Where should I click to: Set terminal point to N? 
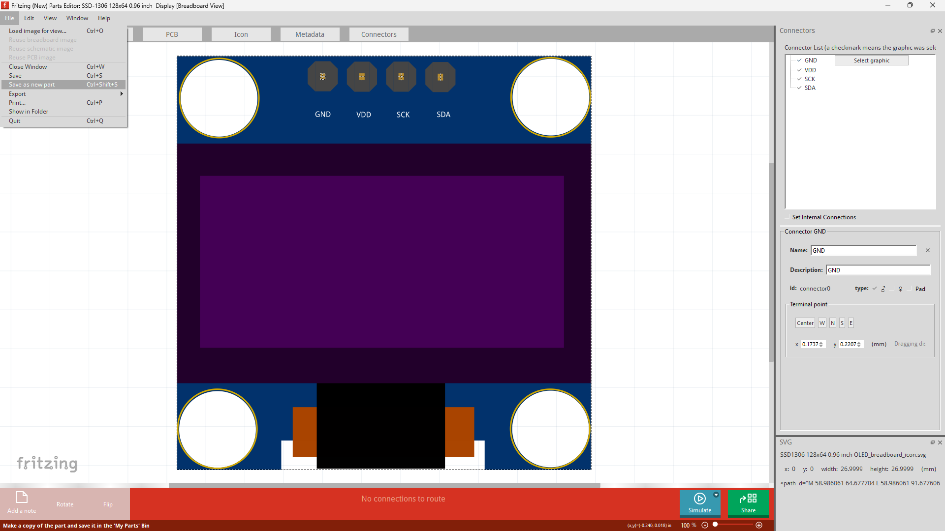click(x=833, y=323)
